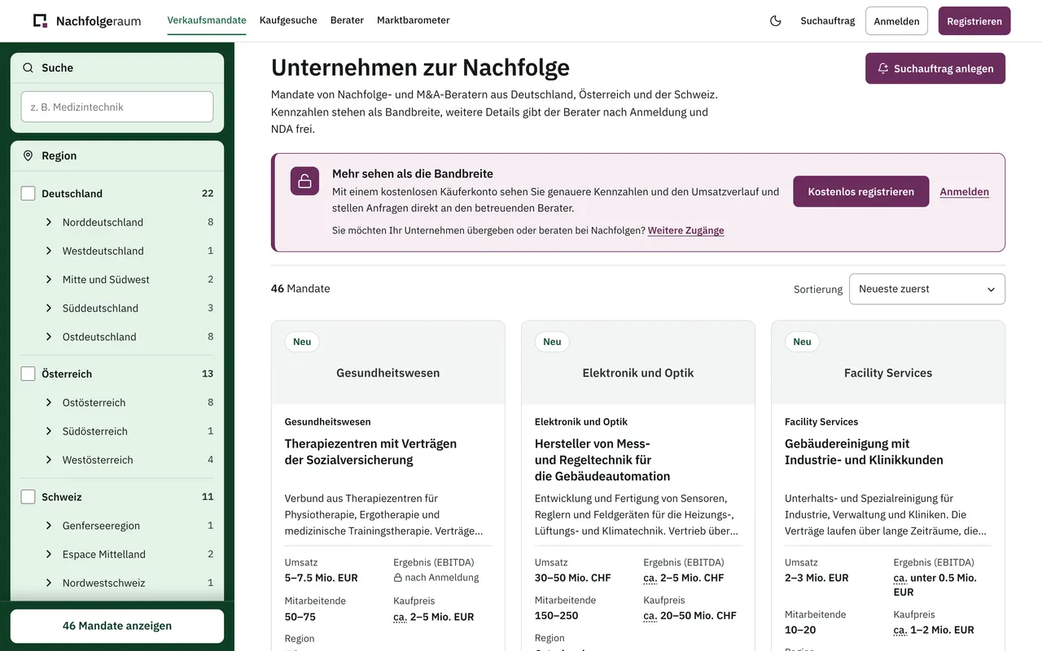This screenshot has width=1042, height=651.
Task: Open the 'Therapiezentren mit Verträgen der Sozialversicherung' listing
Action: click(x=370, y=452)
